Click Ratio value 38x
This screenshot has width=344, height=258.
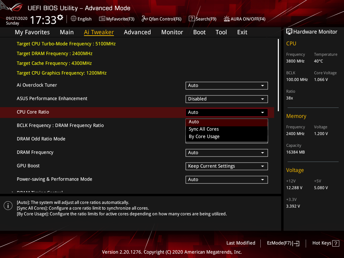290,98
